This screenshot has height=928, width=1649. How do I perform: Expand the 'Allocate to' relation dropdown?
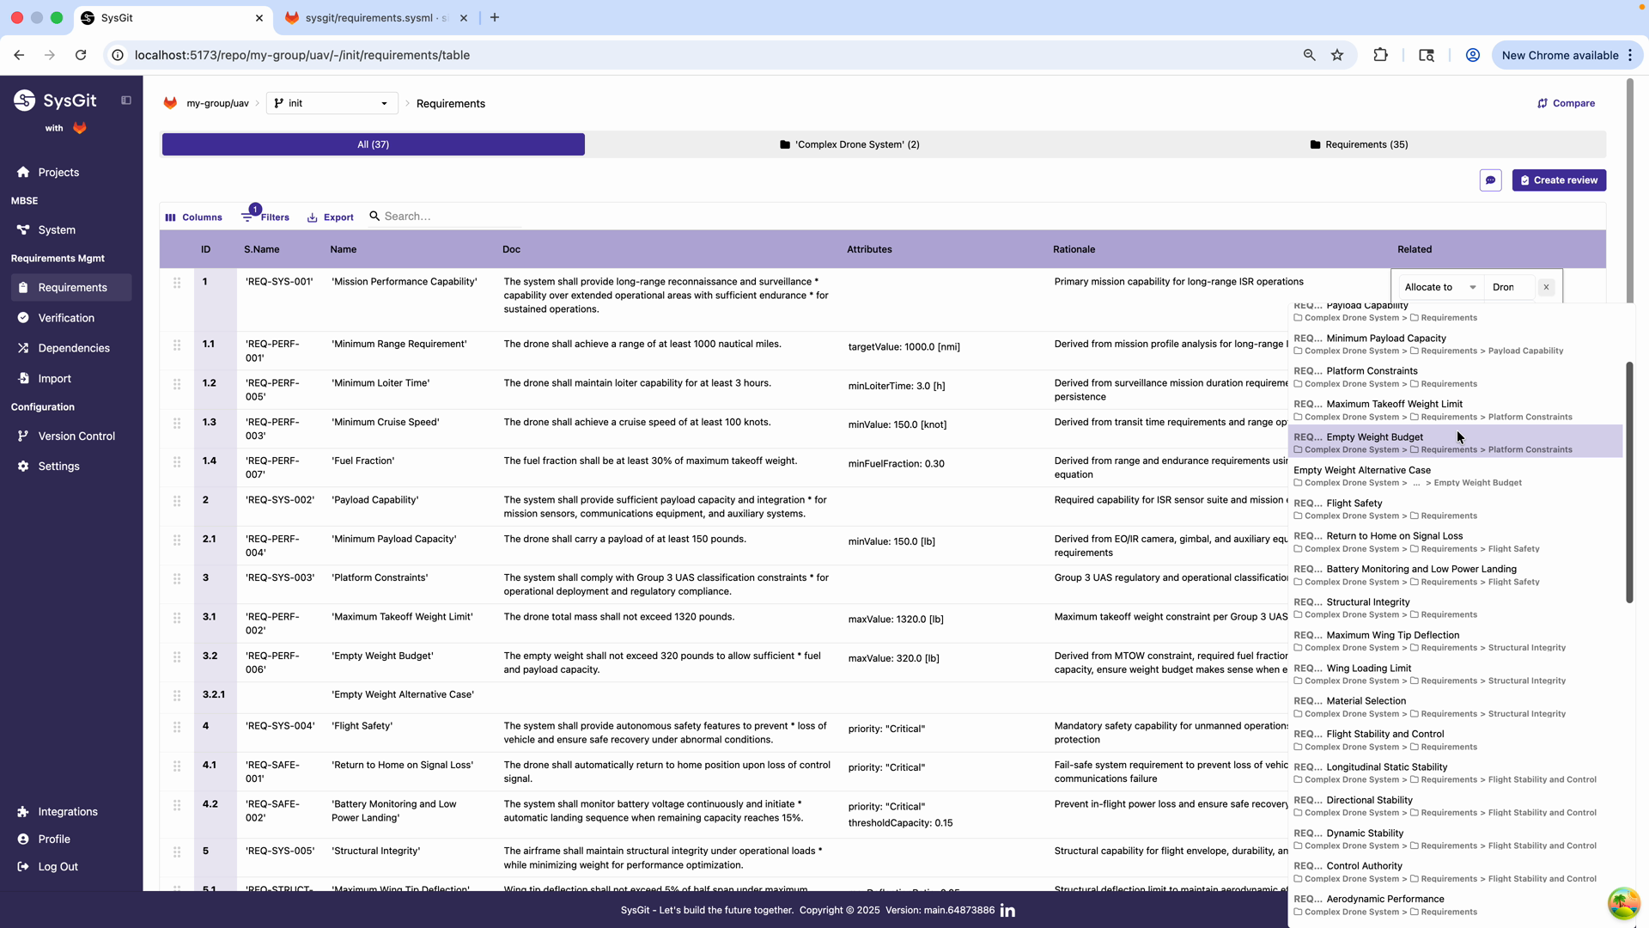[1439, 287]
